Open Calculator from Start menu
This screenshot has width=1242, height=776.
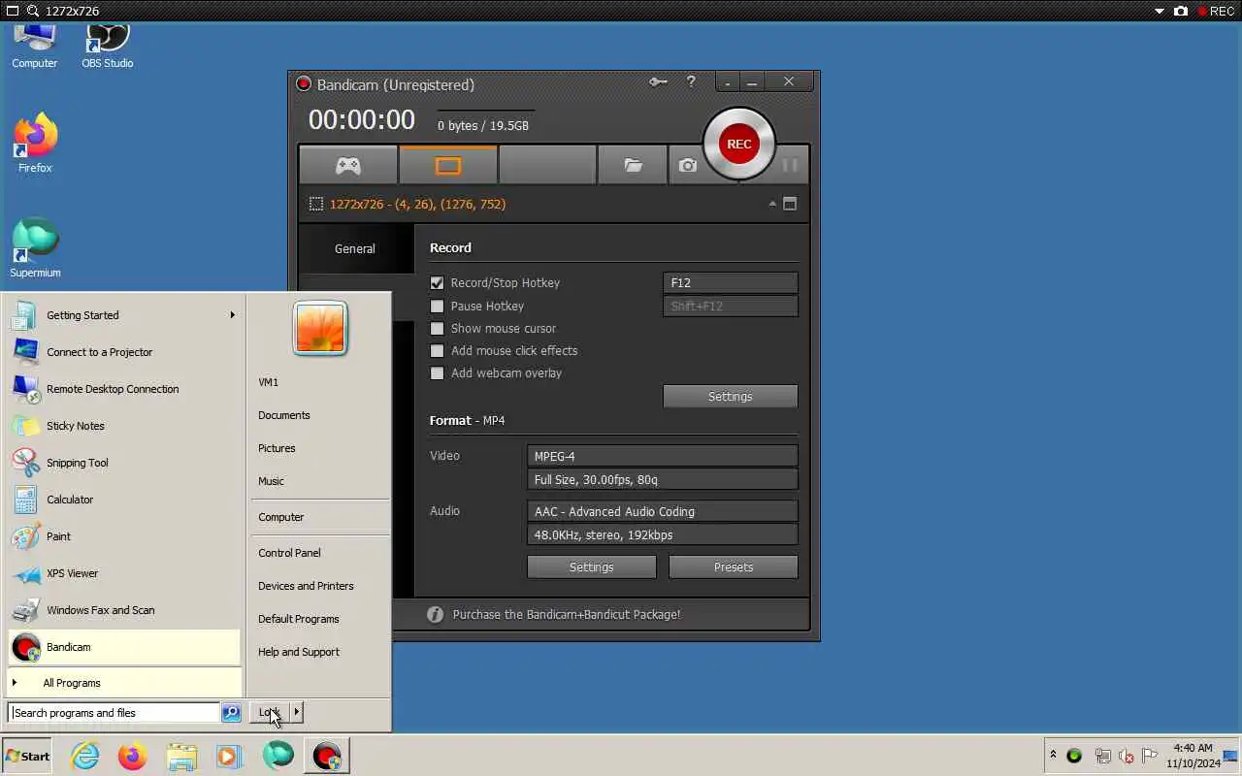123,500
